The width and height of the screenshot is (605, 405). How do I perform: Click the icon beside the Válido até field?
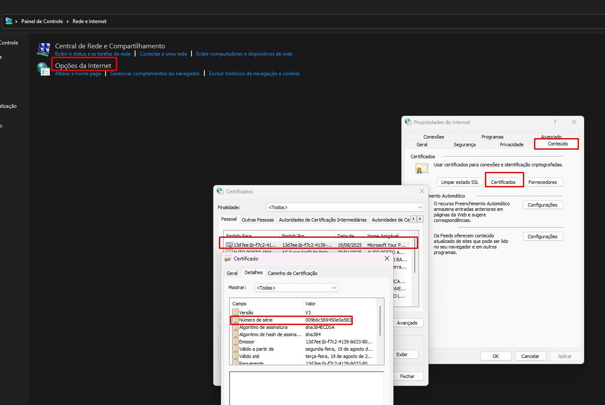pos(235,356)
